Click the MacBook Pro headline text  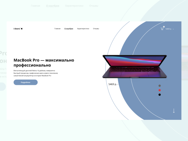[44, 63]
